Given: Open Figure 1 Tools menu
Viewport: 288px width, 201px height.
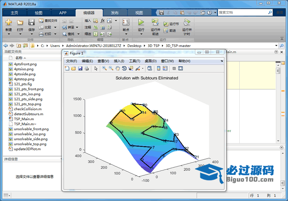Looking at the screenshot, I should tap(135, 61).
